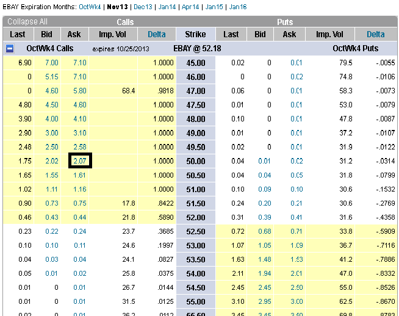Image resolution: width=399 pixels, height=316 pixels.
Task: Click the Calls Delta column header
Action: click(x=157, y=34)
